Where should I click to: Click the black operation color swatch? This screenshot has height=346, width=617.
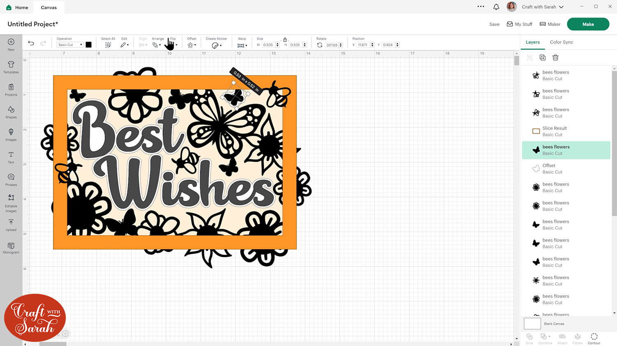coord(88,45)
